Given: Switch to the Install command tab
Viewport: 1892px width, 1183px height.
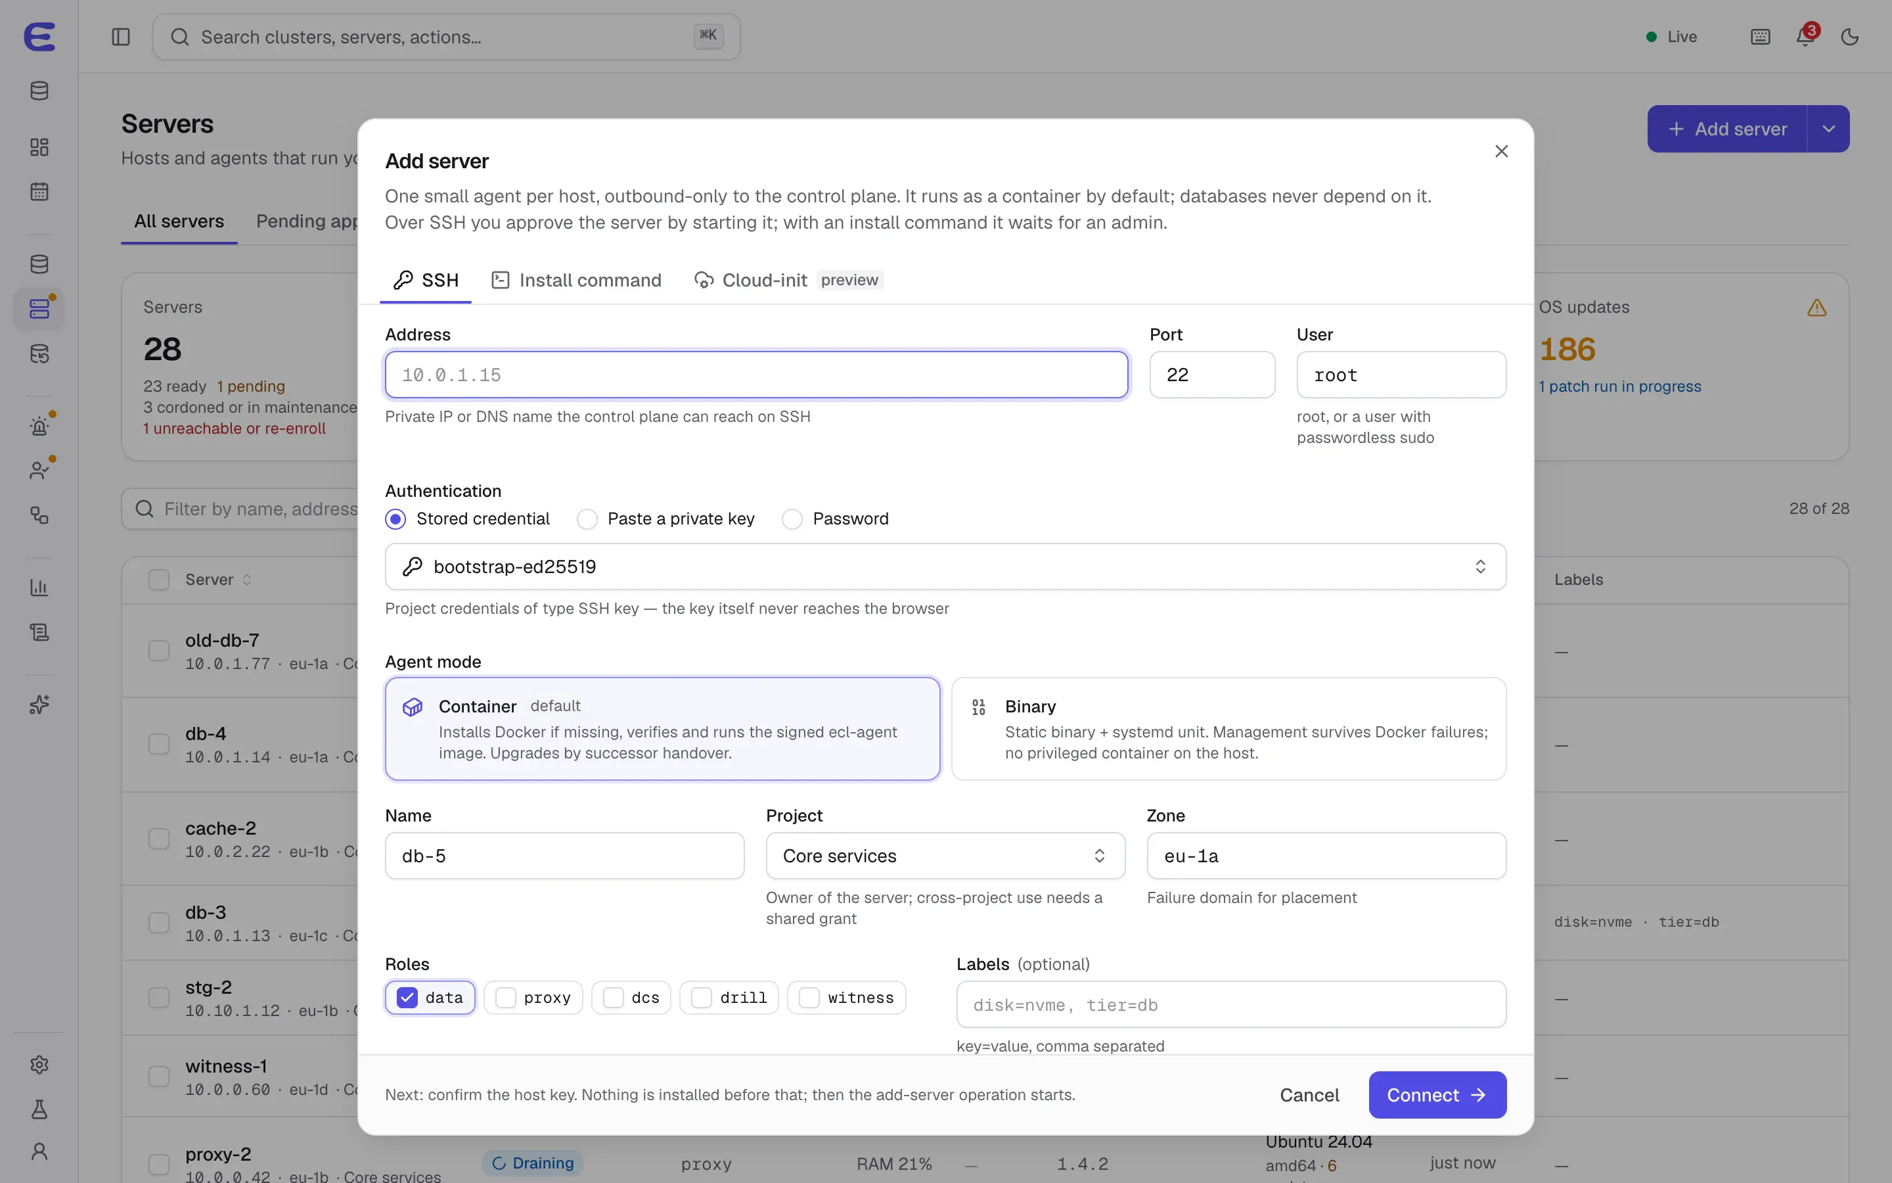Looking at the screenshot, I should click(x=576, y=280).
